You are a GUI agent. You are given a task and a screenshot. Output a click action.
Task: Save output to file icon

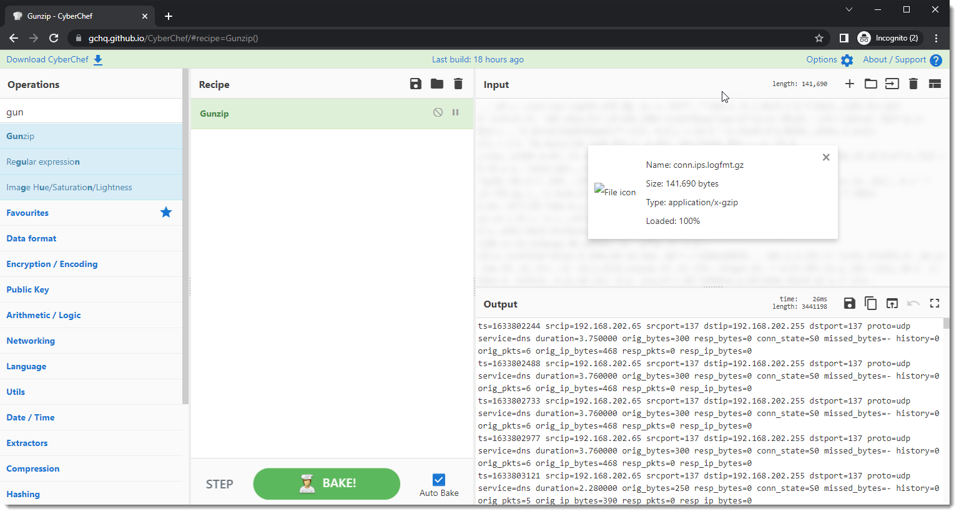849,304
